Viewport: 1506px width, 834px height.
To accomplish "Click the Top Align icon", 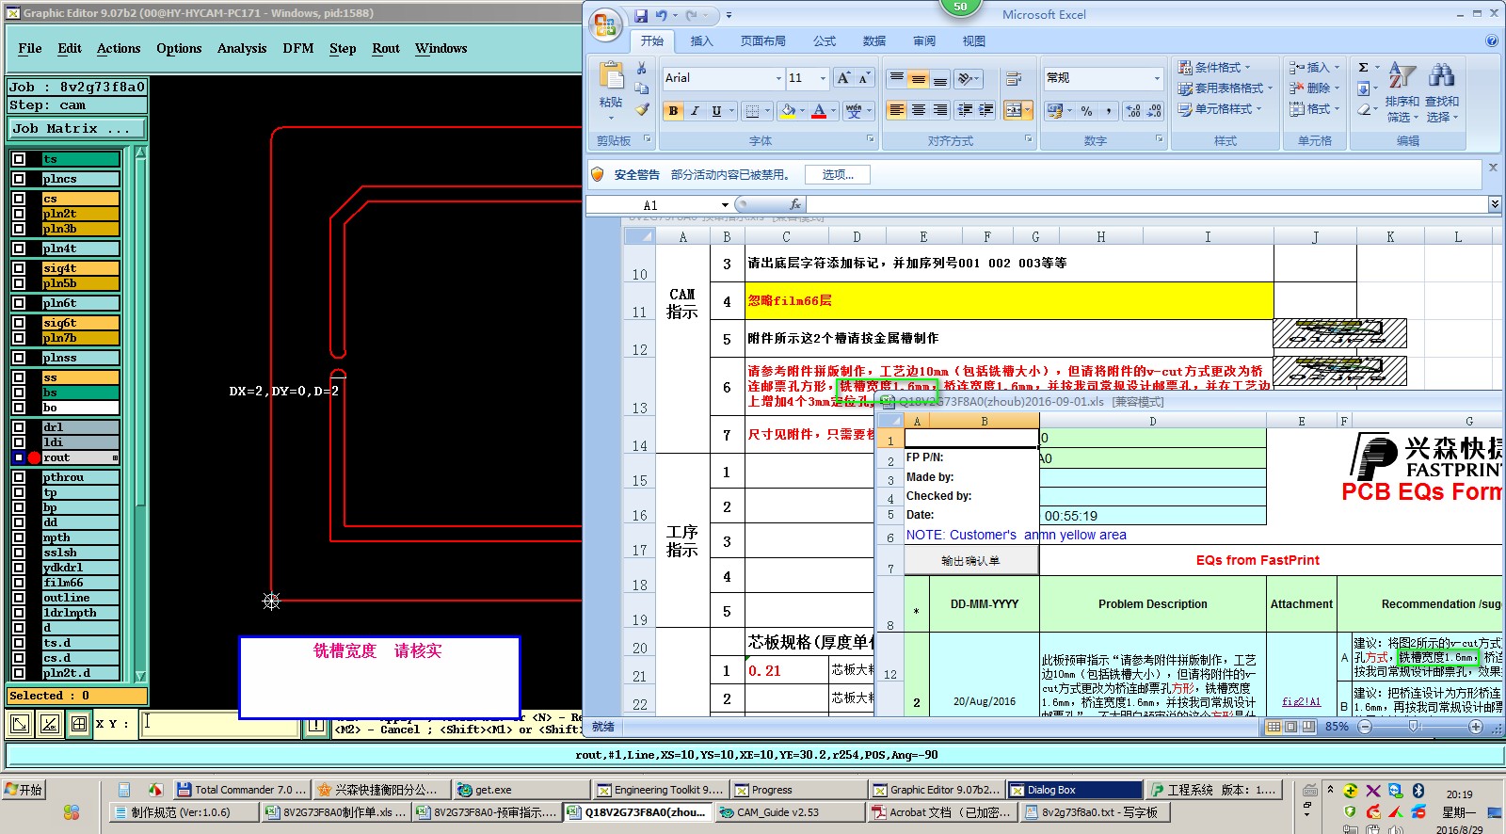I will pyautogui.click(x=897, y=78).
